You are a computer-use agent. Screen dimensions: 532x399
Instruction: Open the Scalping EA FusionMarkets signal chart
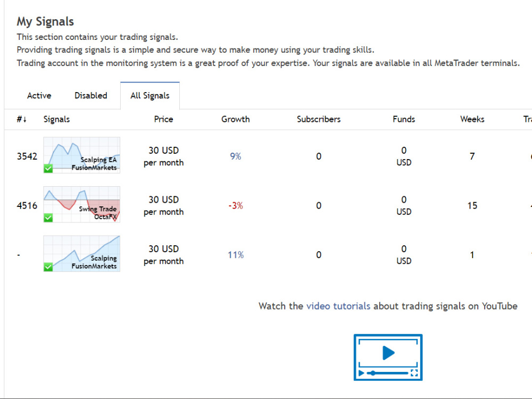point(82,155)
